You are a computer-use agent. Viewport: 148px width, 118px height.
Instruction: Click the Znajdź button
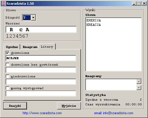pos(15,106)
